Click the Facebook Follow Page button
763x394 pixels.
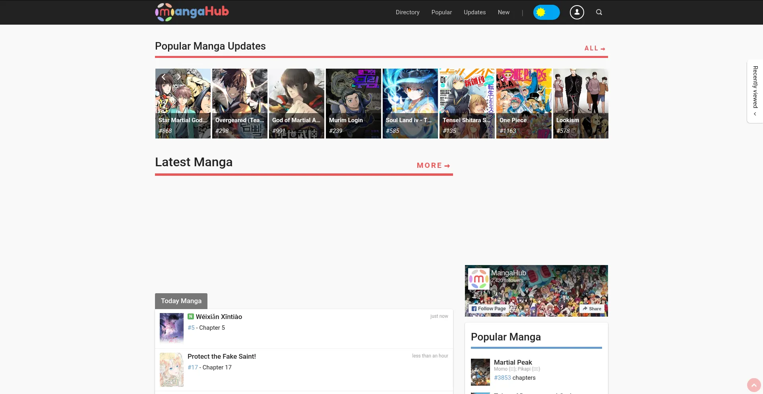[489, 309]
